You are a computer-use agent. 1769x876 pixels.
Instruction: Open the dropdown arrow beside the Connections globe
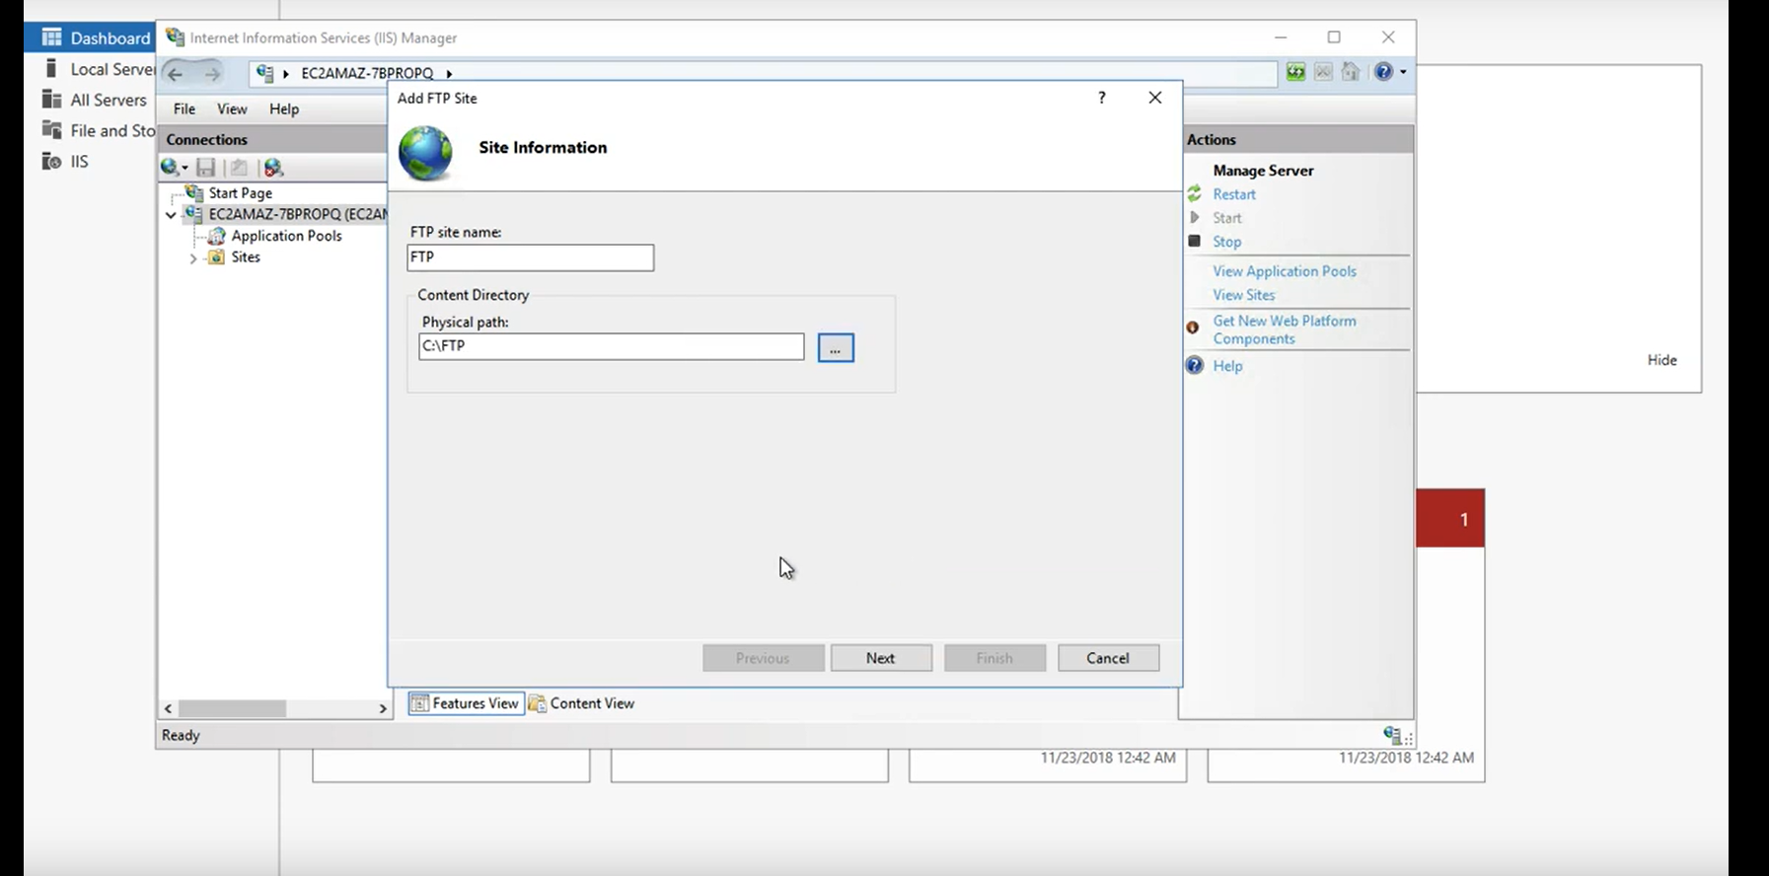pos(184,169)
